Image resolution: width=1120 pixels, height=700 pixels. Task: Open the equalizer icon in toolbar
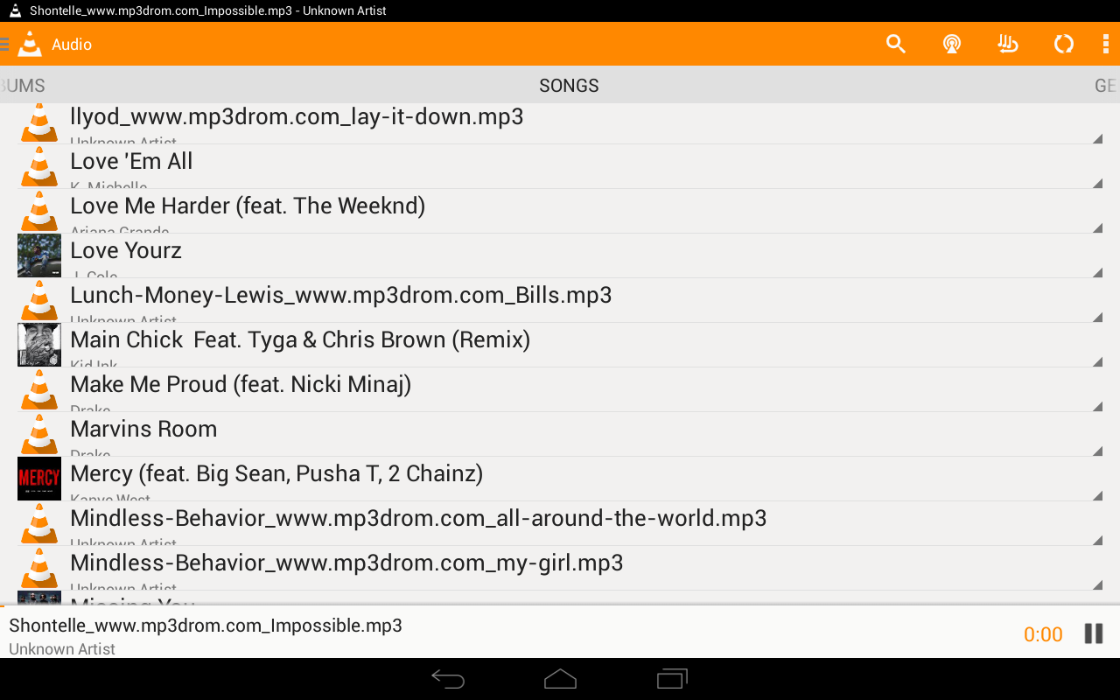coord(1008,44)
